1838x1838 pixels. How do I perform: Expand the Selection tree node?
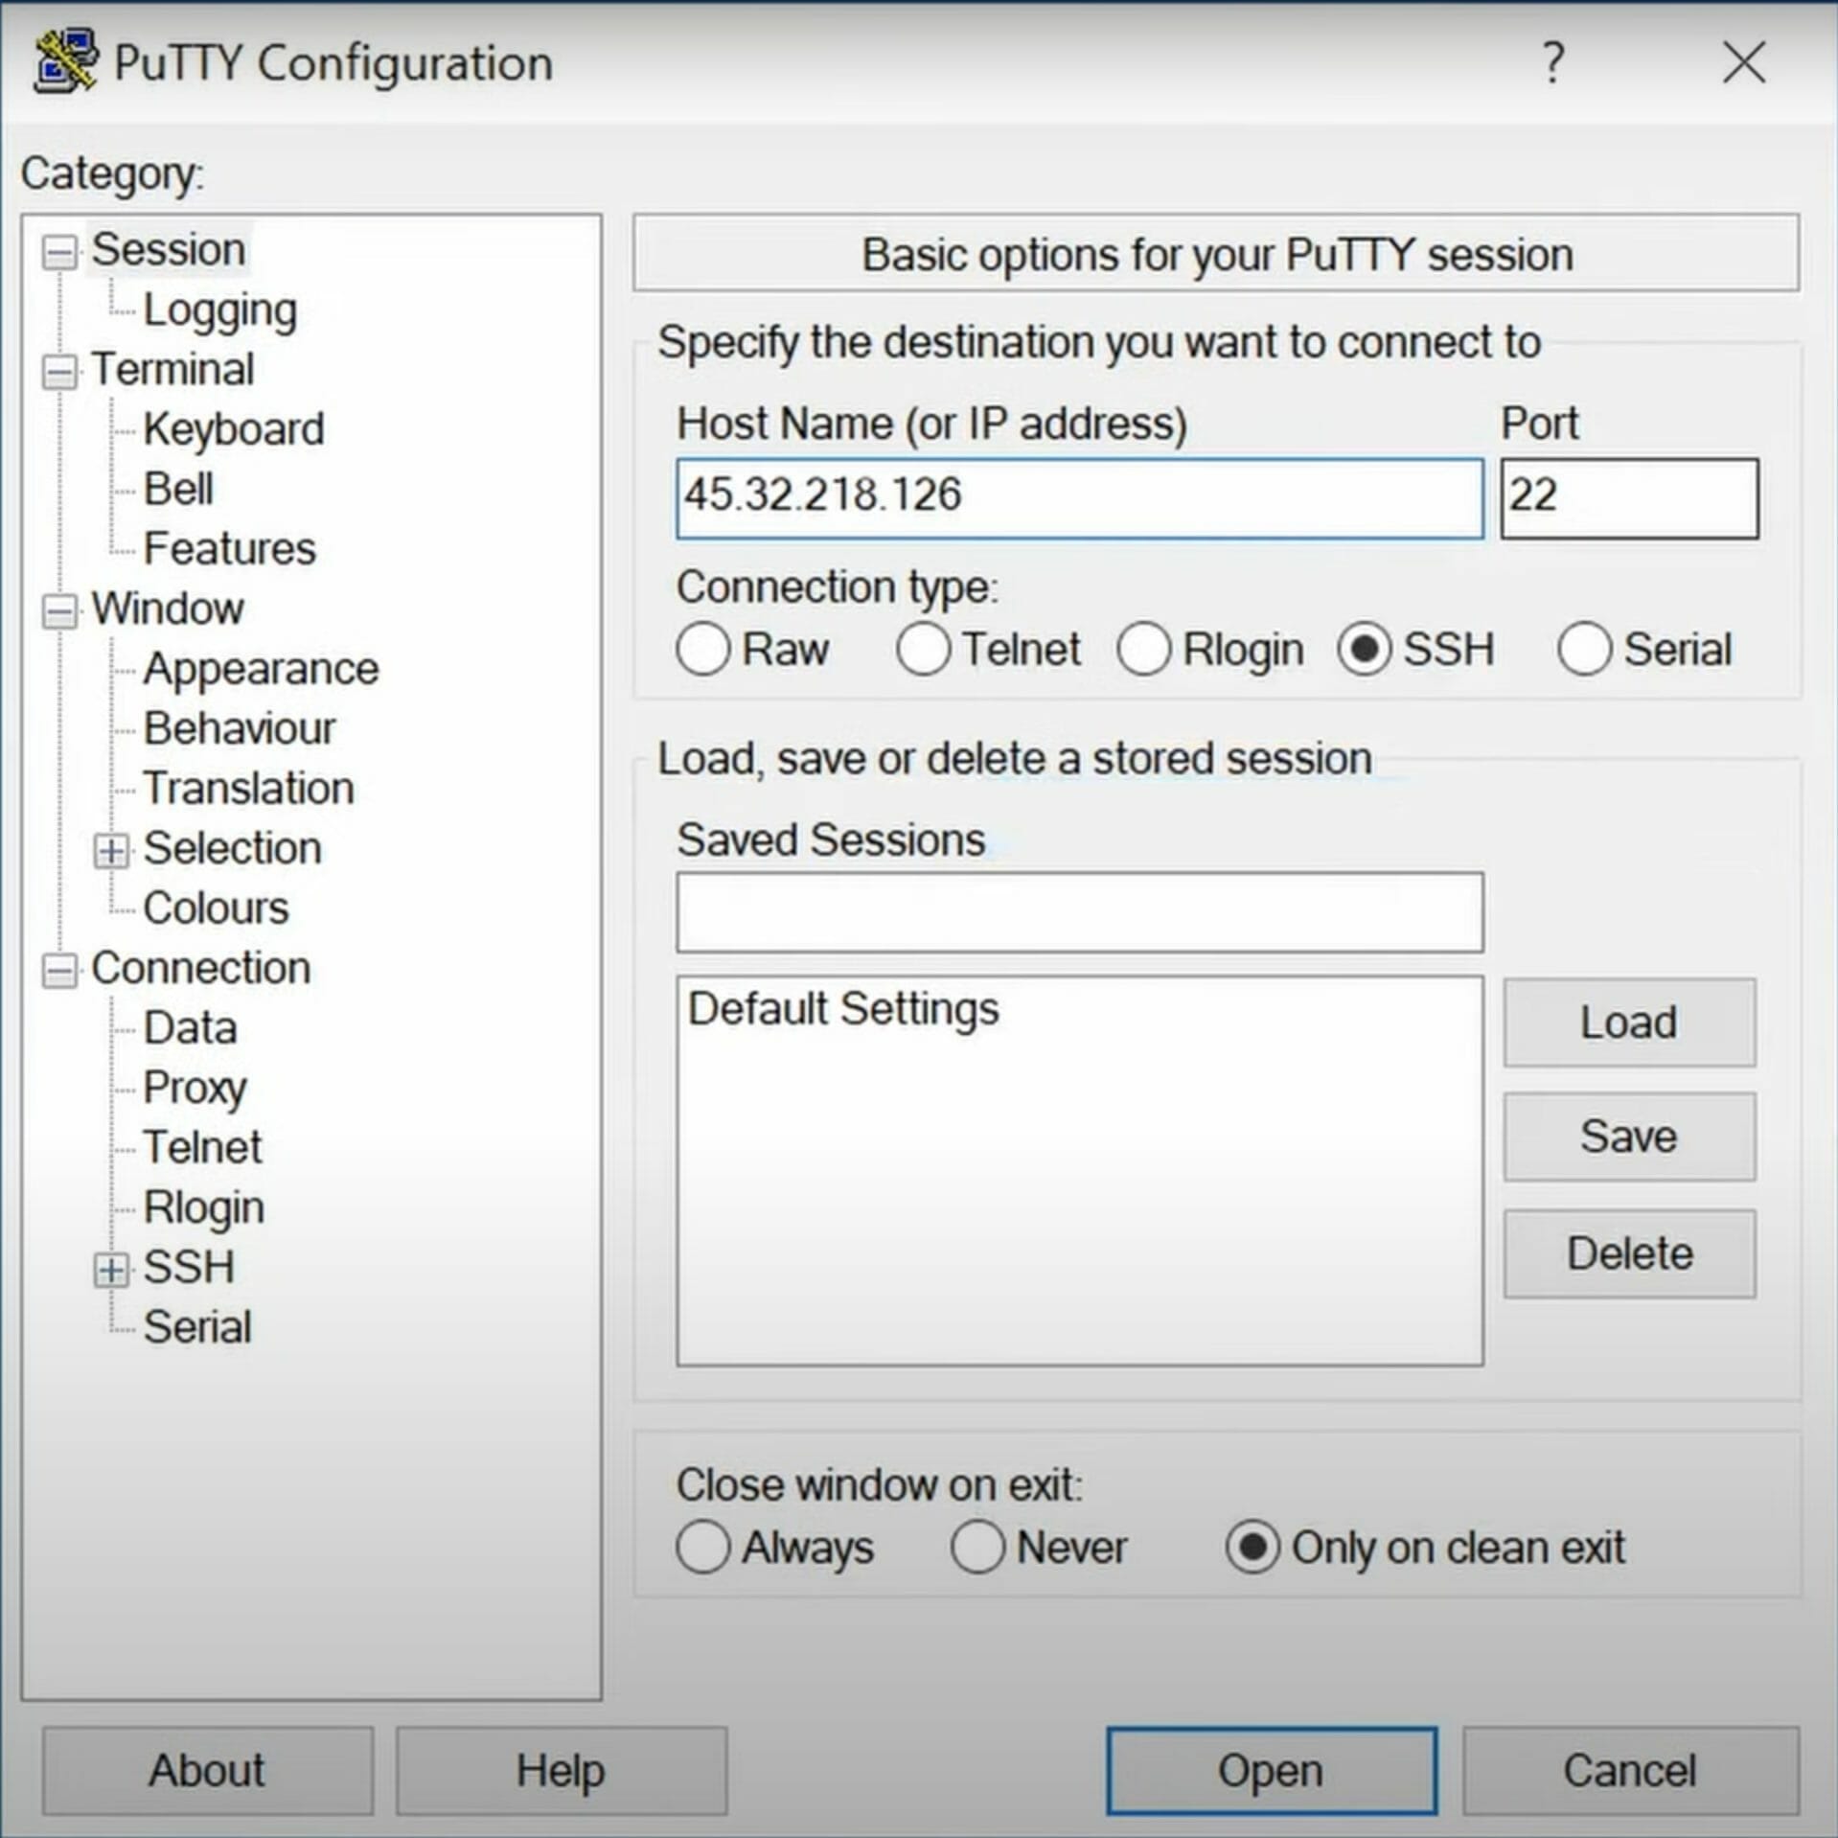(111, 850)
